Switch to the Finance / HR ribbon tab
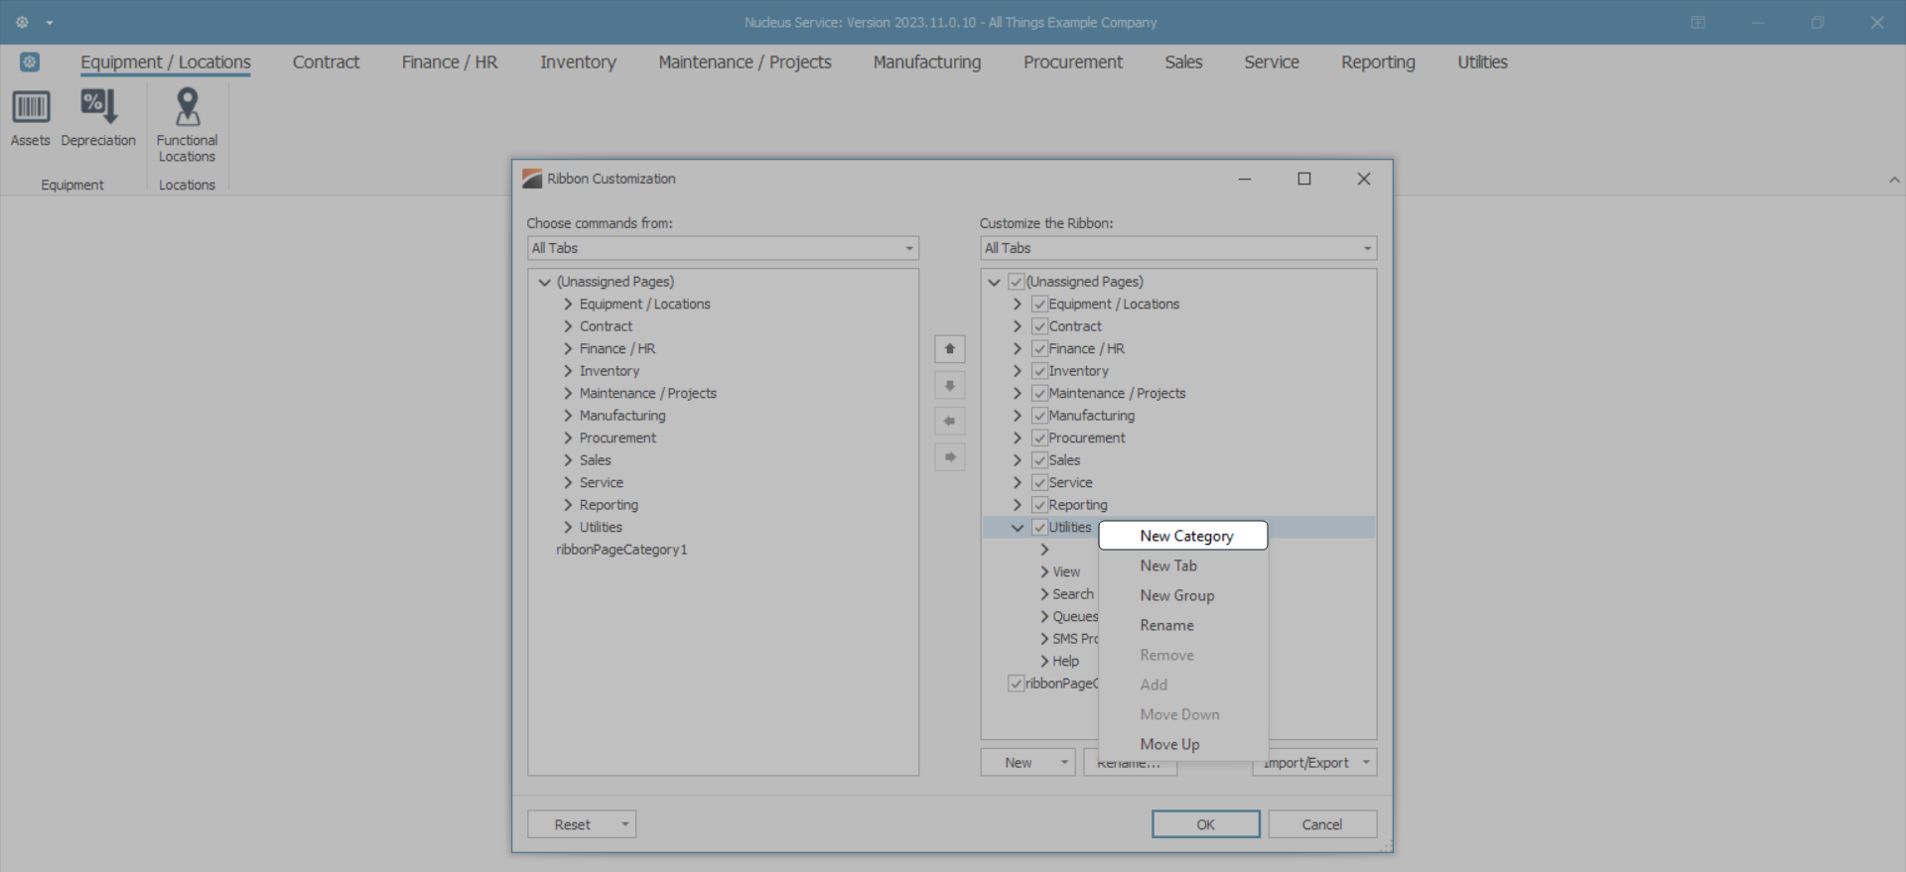This screenshot has width=1906, height=872. pos(450,62)
